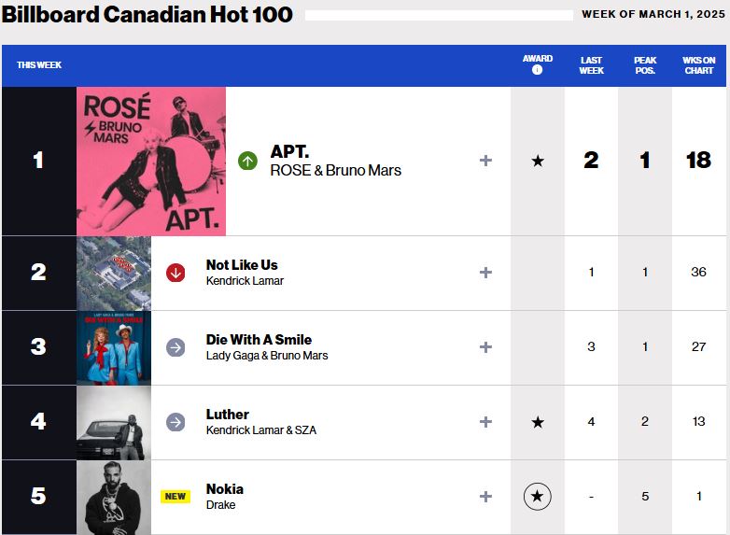Click the Week of March 1, 2025 date
This screenshot has width=730, height=535.
(x=653, y=14)
